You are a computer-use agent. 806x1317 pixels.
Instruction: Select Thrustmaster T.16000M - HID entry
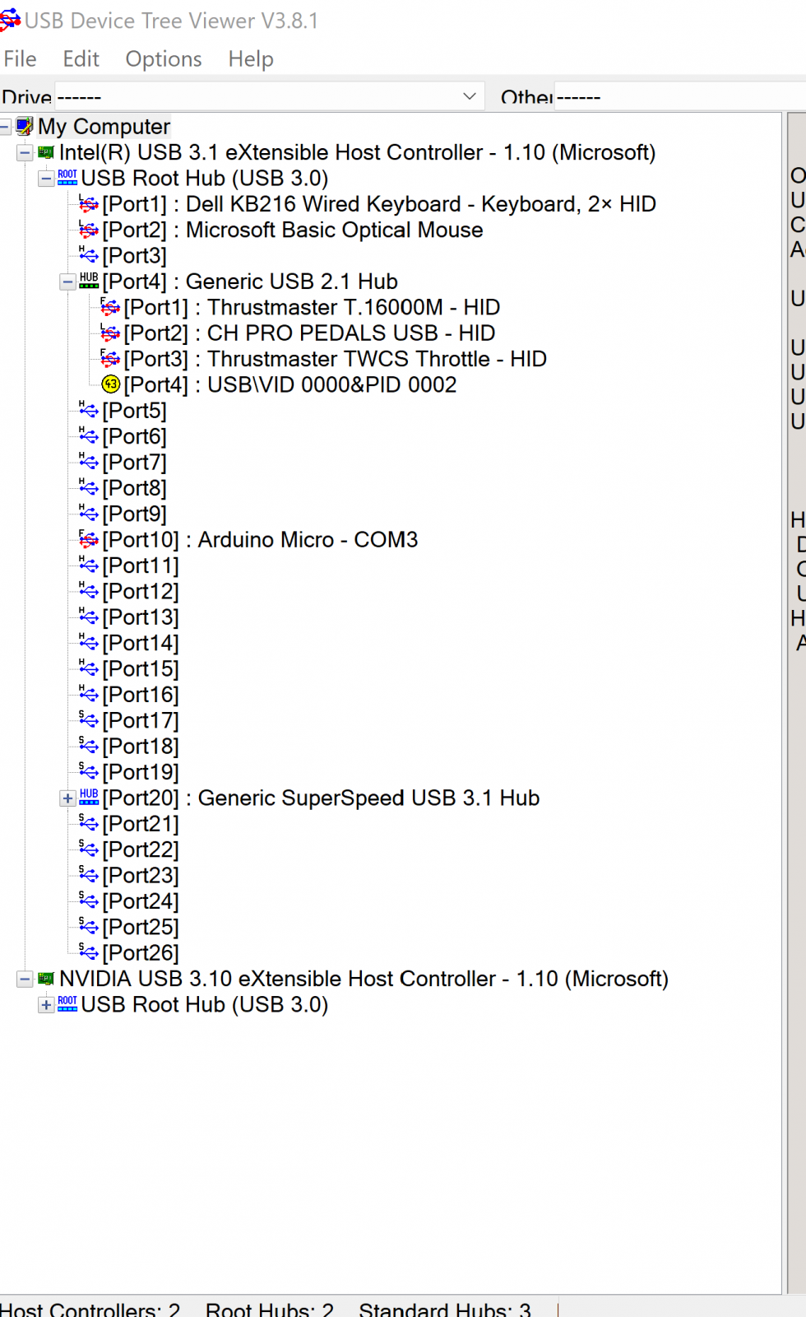(312, 307)
